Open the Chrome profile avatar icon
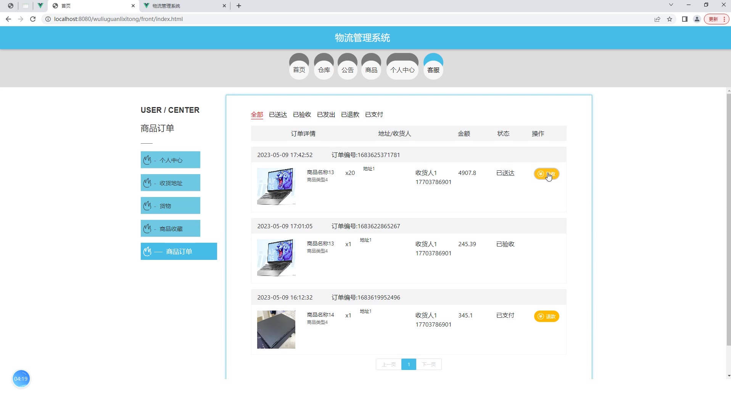Screen dimensions: 731x394 (x=697, y=19)
